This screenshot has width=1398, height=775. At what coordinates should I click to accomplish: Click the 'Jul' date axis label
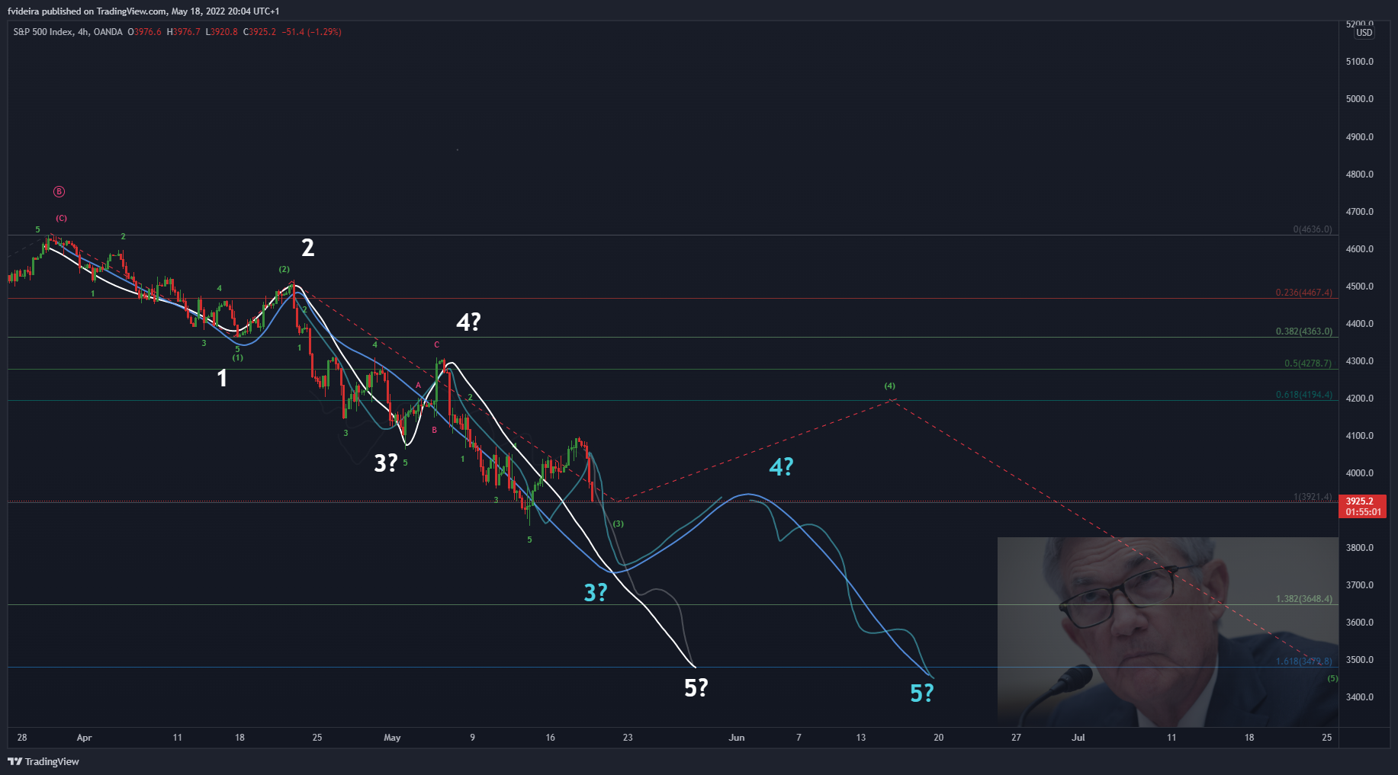pyautogui.click(x=1078, y=738)
